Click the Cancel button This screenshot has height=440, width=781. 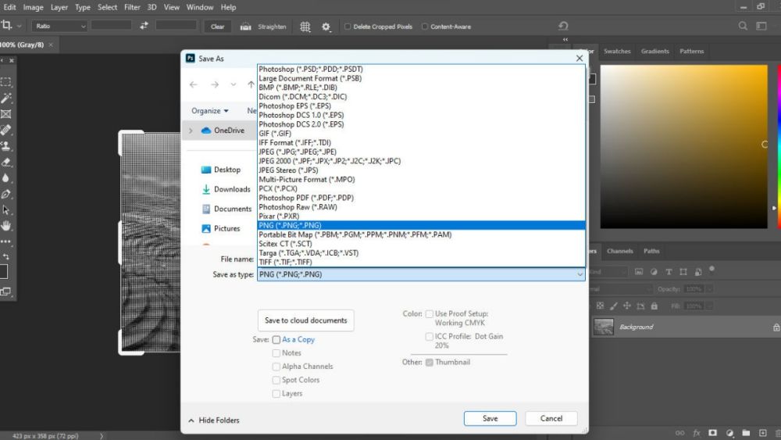(551, 419)
